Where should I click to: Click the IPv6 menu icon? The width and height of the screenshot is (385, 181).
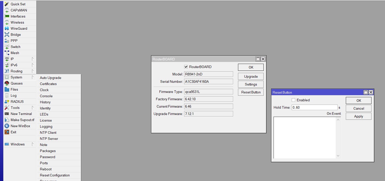[7, 65]
